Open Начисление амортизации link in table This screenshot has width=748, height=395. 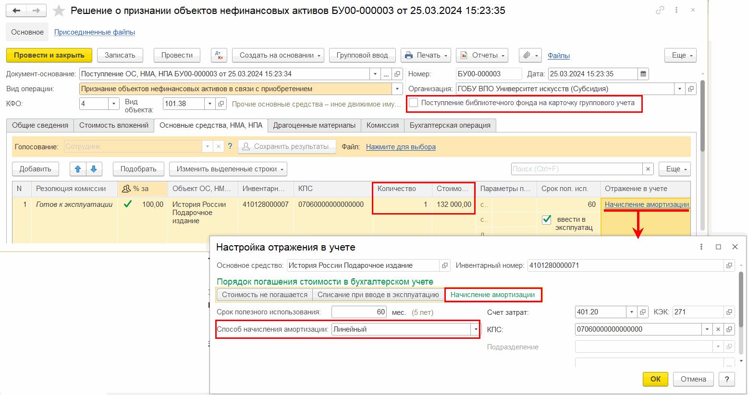point(647,204)
